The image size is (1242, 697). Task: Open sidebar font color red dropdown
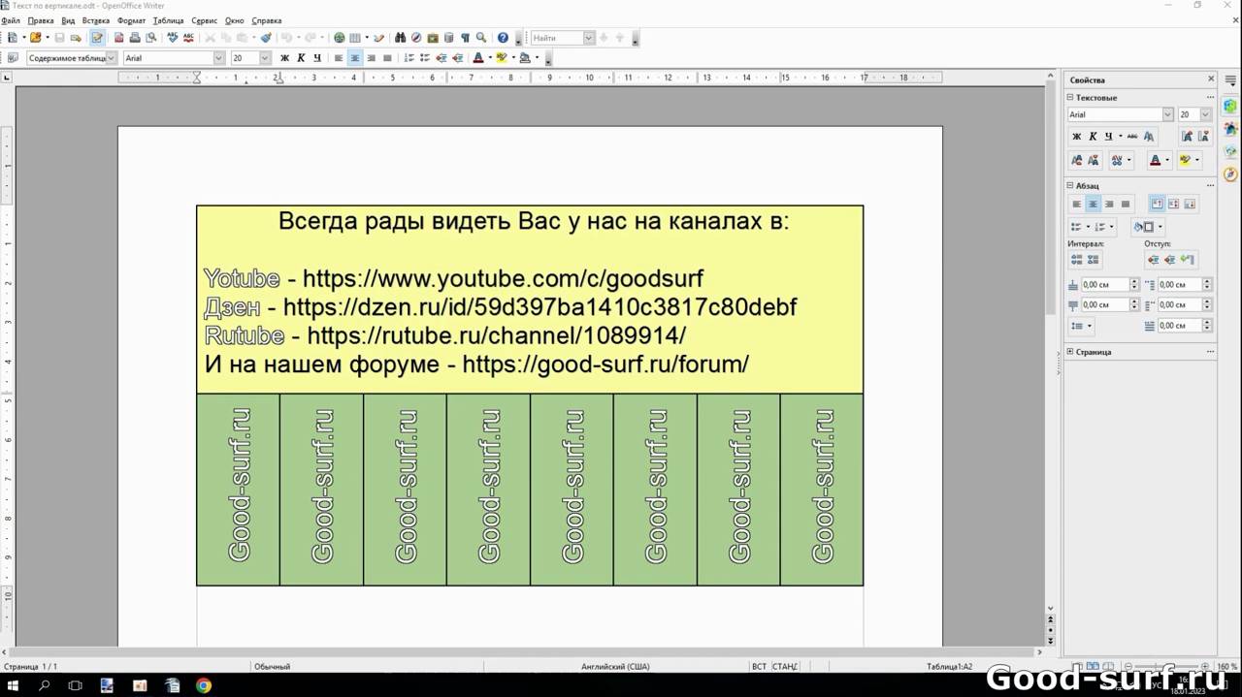(1167, 160)
